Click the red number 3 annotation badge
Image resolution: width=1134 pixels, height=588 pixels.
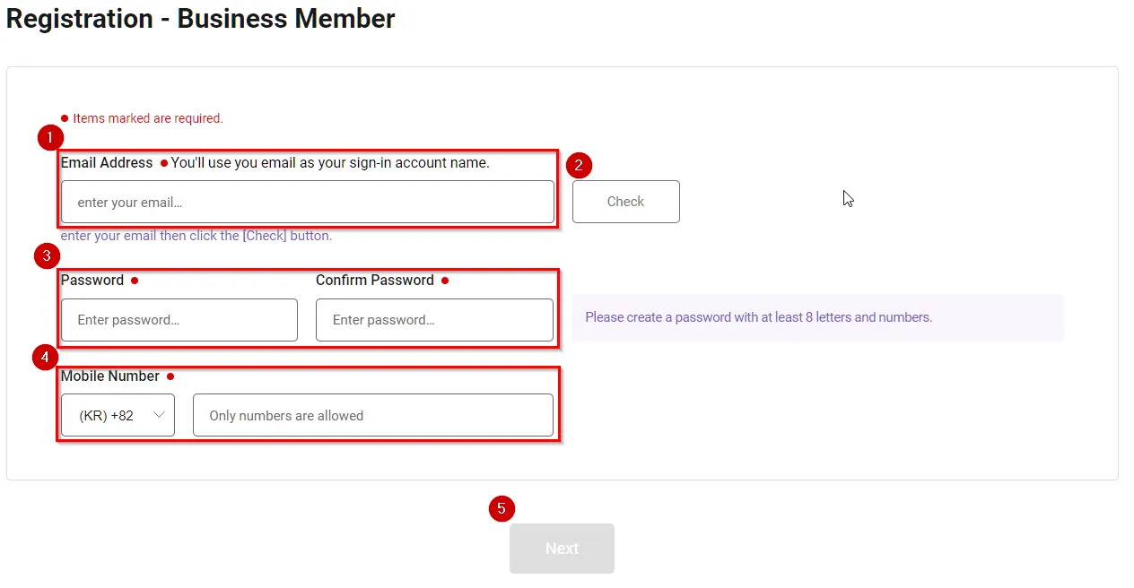47,255
